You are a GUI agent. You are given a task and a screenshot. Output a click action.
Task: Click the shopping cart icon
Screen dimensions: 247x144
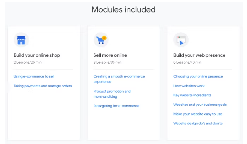coord(101,40)
